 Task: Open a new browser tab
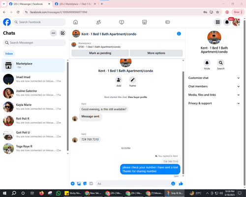click(102, 4)
